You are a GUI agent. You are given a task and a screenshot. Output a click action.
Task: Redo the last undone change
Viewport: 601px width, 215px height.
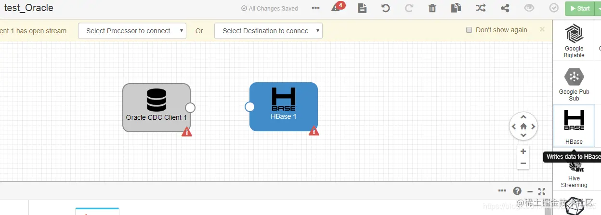409,8
